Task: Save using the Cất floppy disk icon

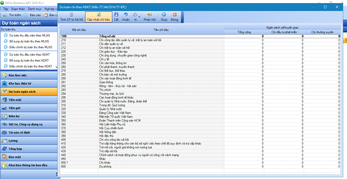Action: (116, 15)
